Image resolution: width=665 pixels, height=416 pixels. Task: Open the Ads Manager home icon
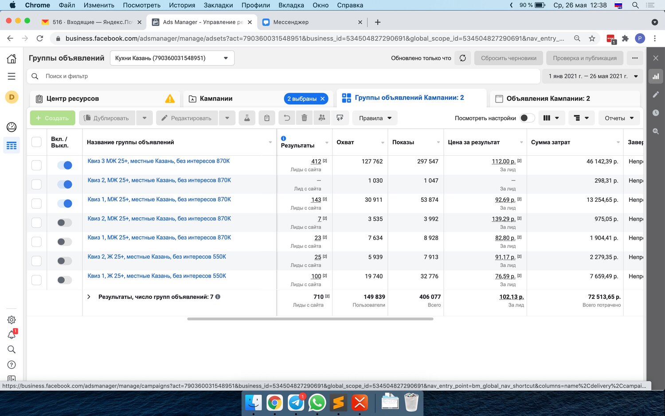(12, 59)
